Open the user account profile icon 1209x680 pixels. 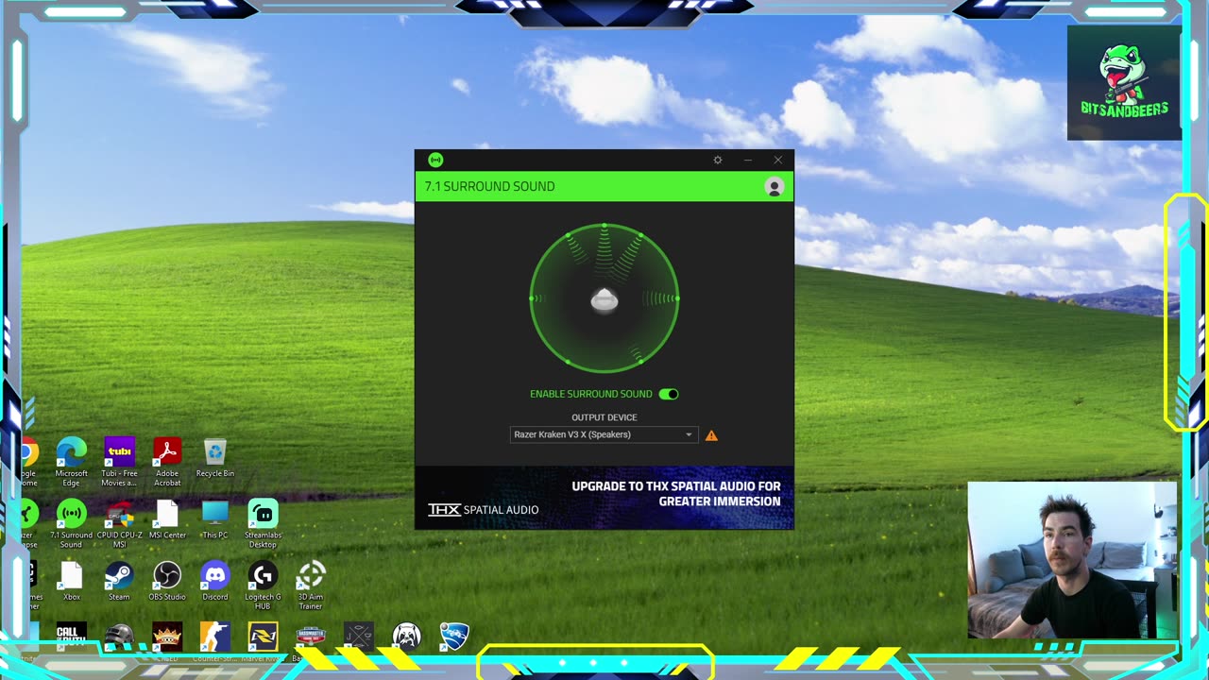775,187
